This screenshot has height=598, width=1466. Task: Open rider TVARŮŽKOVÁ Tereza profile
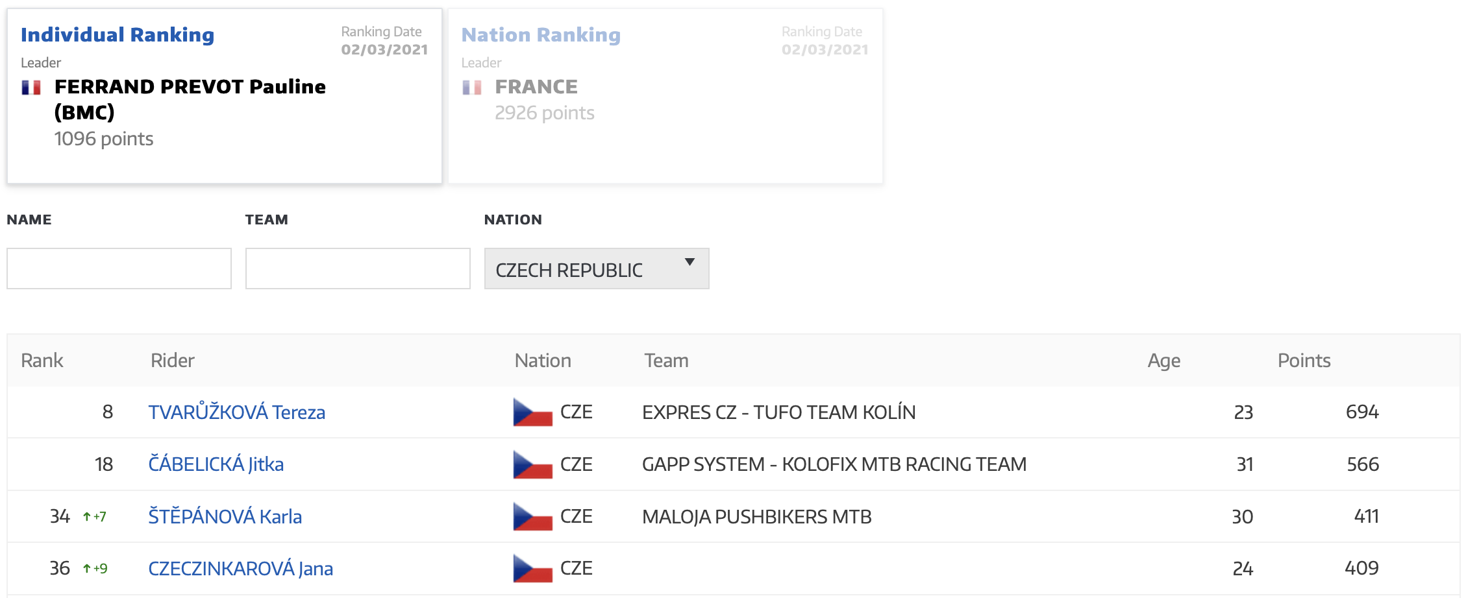click(236, 412)
